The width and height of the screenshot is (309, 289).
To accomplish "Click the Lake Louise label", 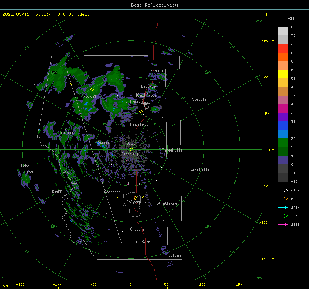I will 26,169.
